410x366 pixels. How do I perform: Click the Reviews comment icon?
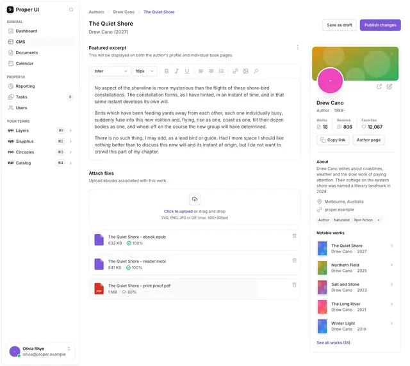tap(339, 127)
